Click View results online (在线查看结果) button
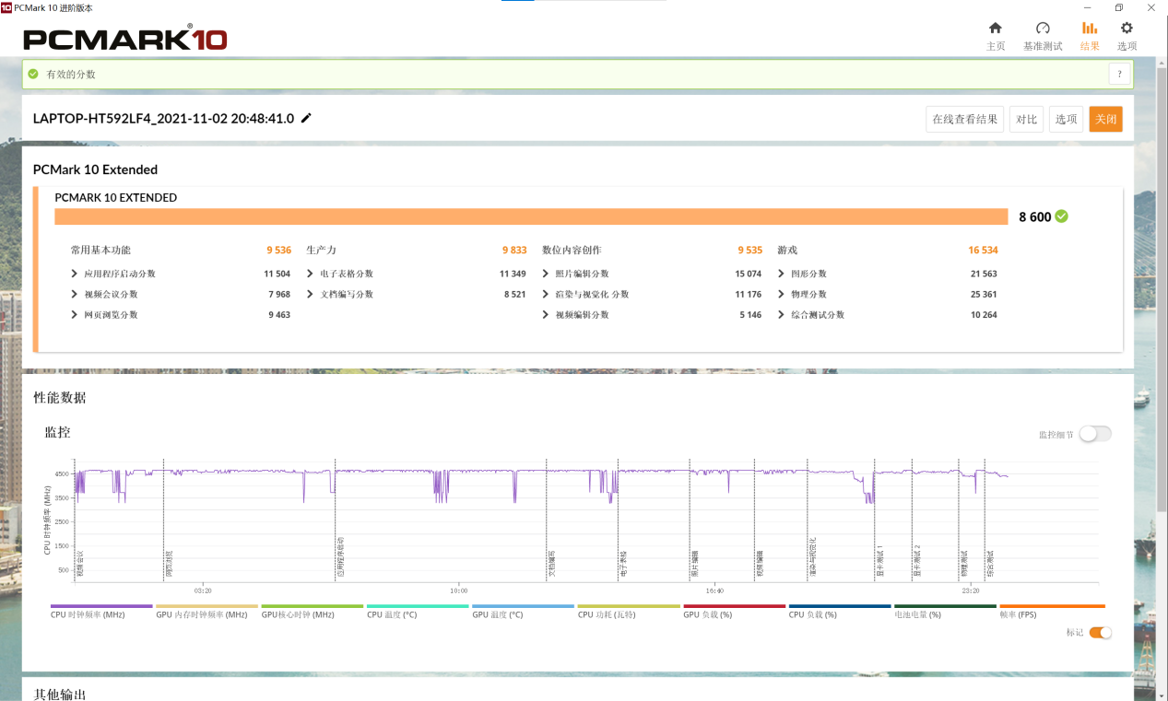This screenshot has width=1168, height=701. click(964, 119)
